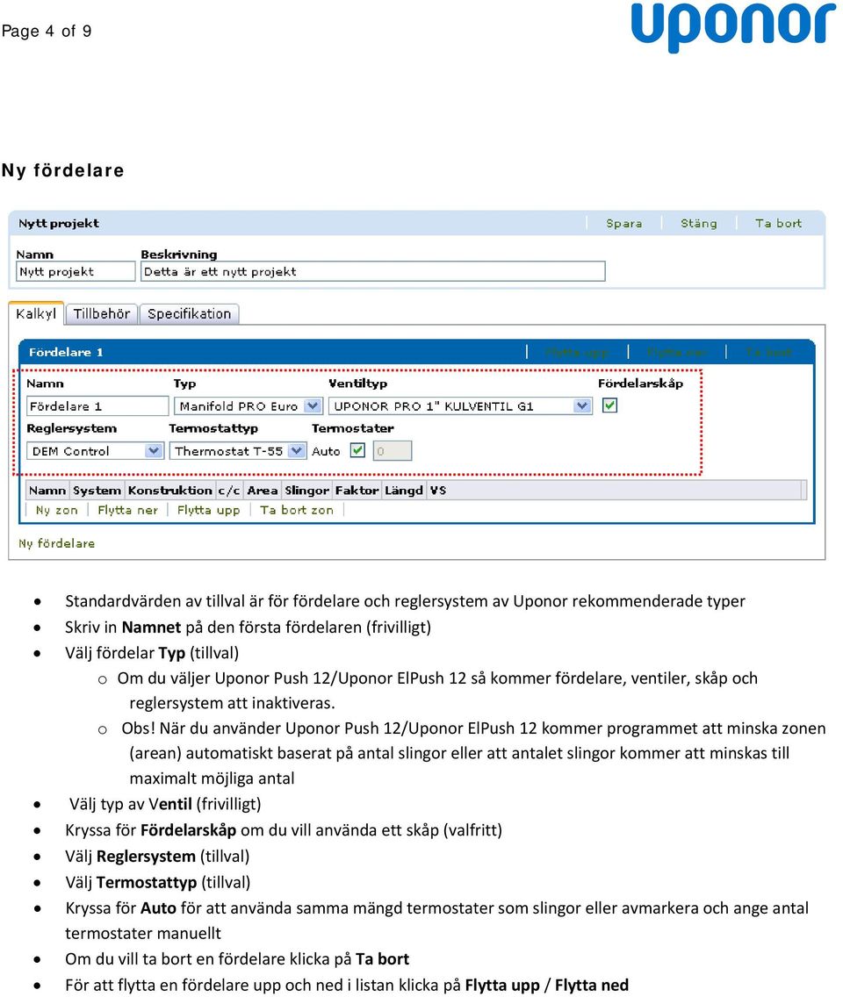Click the Nytt projekt panel title
This screenshot has height=997, width=843.
tap(59, 223)
